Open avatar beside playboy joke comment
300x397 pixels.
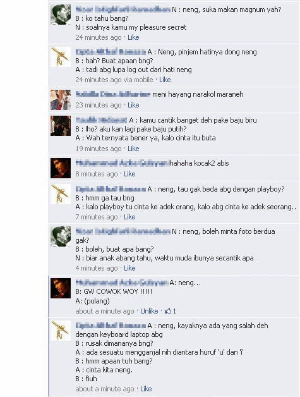(x=61, y=194)
